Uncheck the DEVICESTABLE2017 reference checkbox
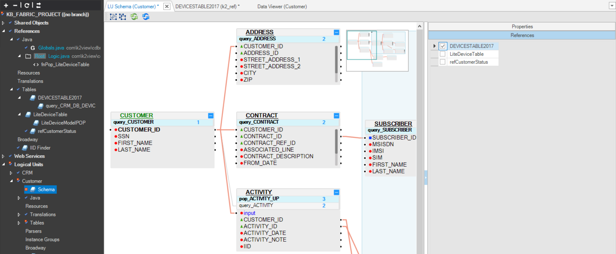Screen dimensions: 616x254 point(442,46)
